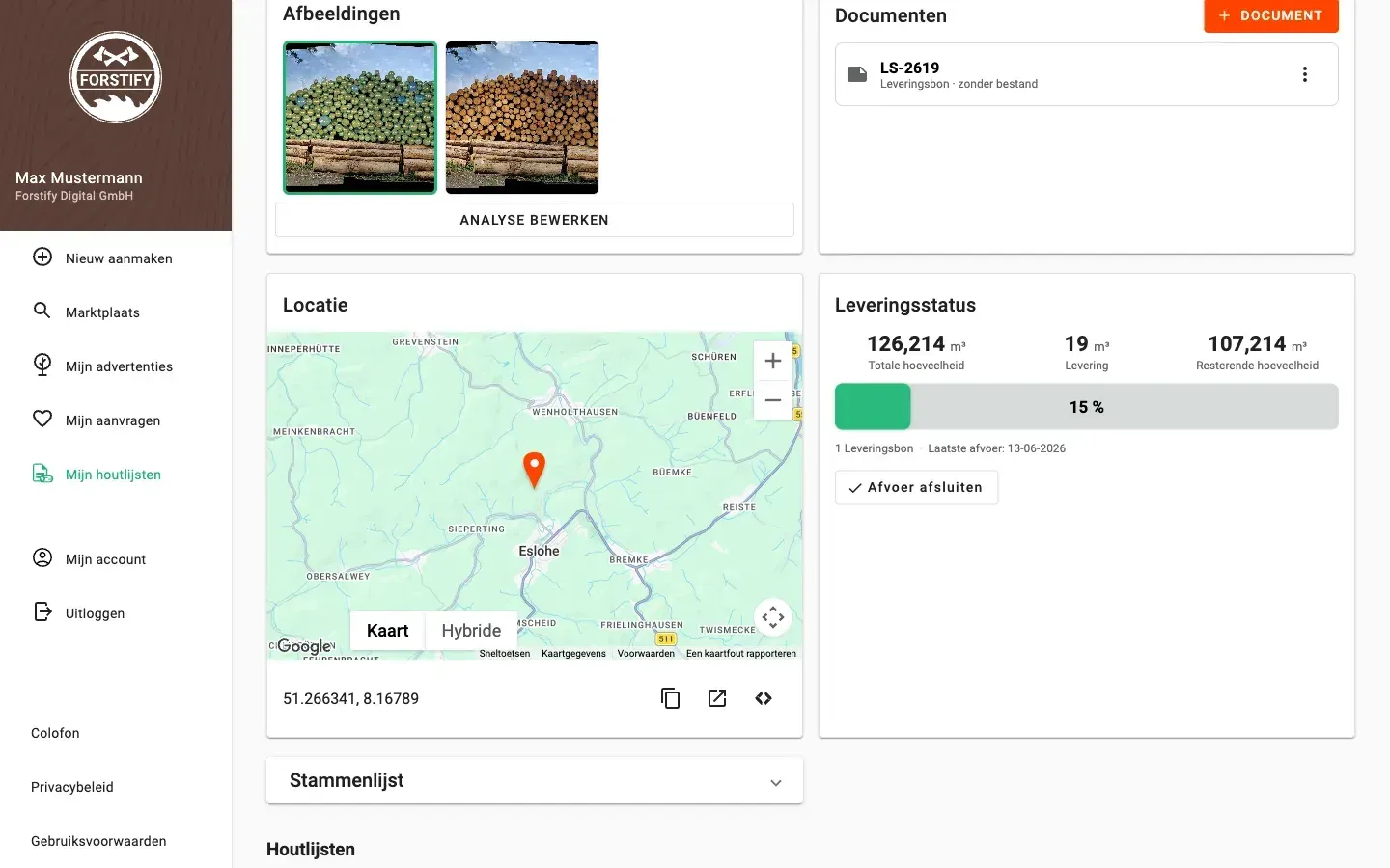
Task: Open the Colofon link
Action: click(55, 733)
